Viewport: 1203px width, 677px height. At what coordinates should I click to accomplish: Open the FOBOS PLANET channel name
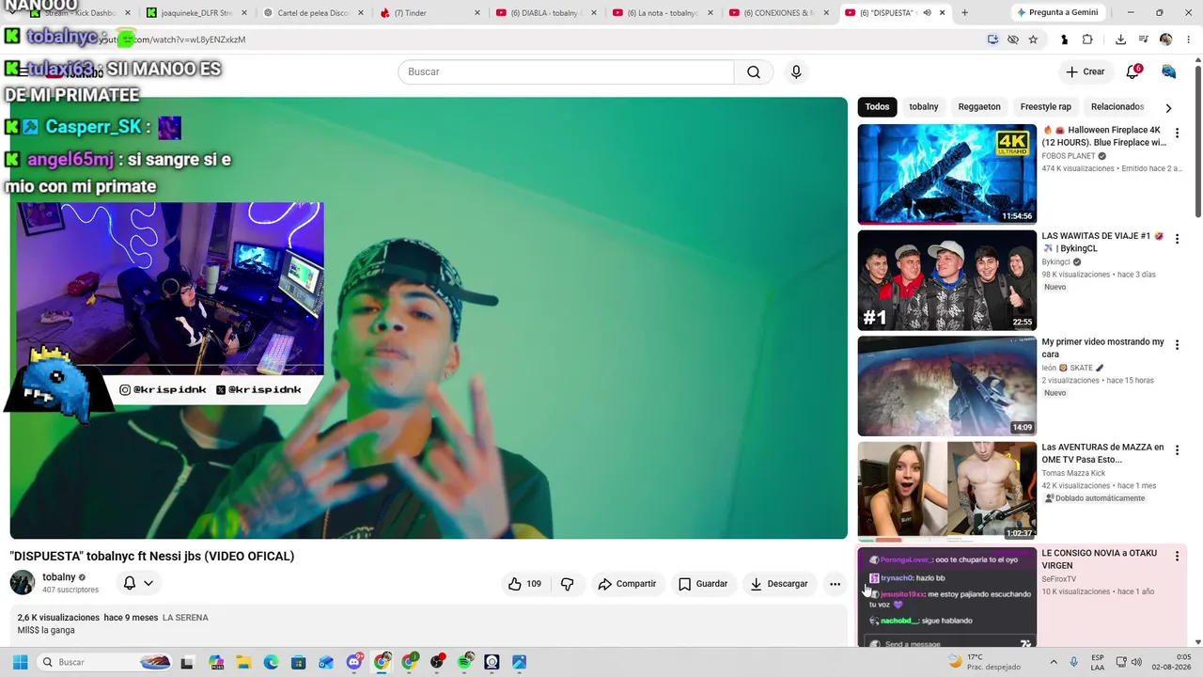1069,156
